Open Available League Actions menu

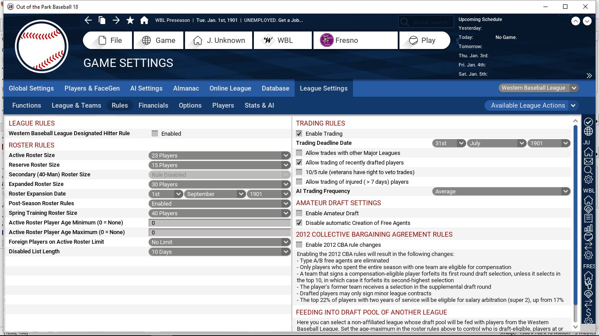pos(531,105)
